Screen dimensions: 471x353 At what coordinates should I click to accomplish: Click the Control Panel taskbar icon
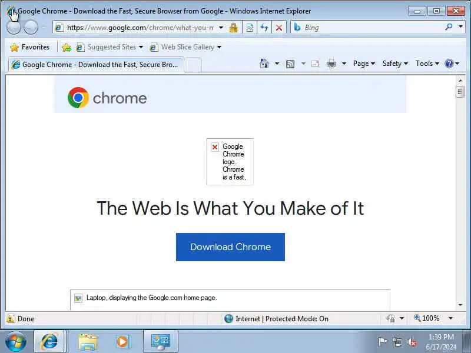160,341
